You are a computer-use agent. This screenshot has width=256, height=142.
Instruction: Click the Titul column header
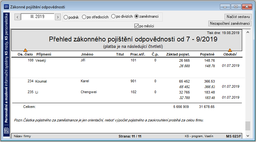tap(120, 54)
